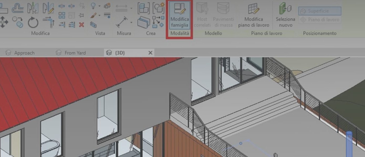Image resolution: width=365 pixels, height=157 pixels.
Task: Pin the selected element
Action: pos(81,15)
